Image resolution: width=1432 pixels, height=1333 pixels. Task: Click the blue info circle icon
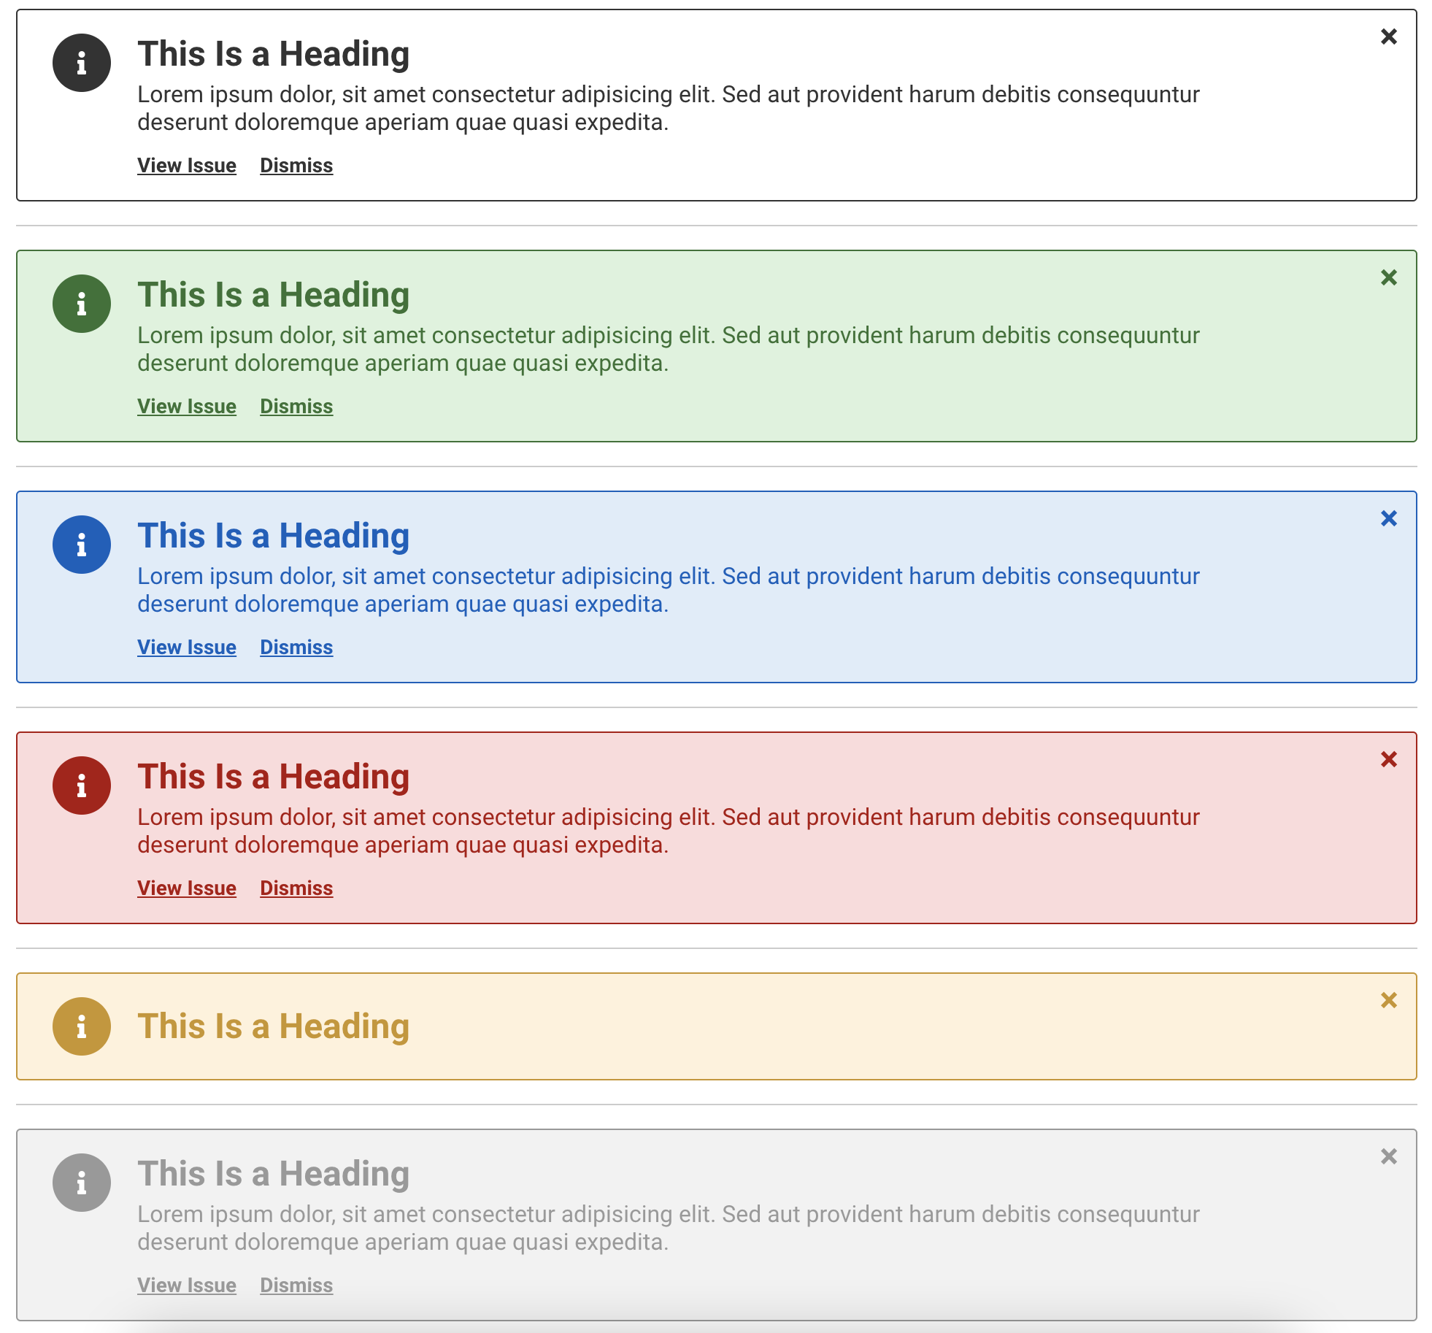[x=81, y=545]
